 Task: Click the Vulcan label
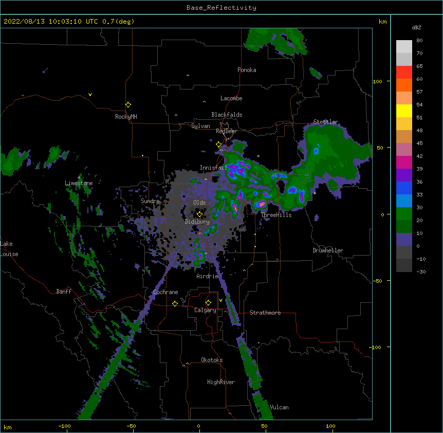[x=279, y=407]
